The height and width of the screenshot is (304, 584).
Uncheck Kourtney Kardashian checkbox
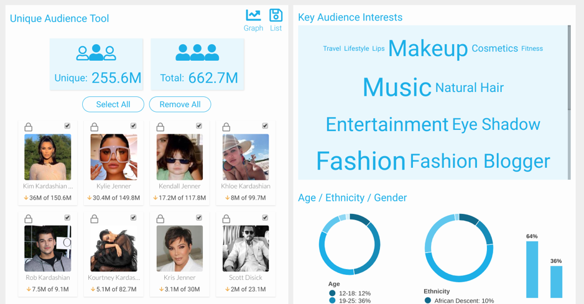(133, 218)
